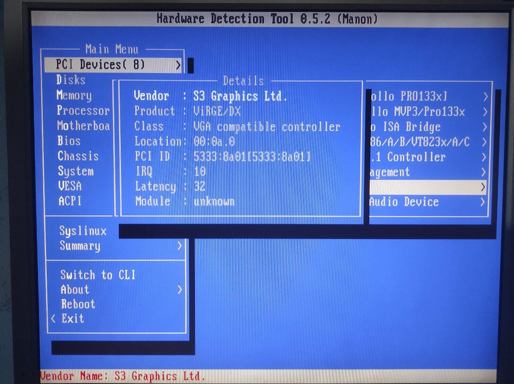Select the Memory menu item
This screenshot has height=384, width=514.
pyautogui.click(x=74, y=95)
